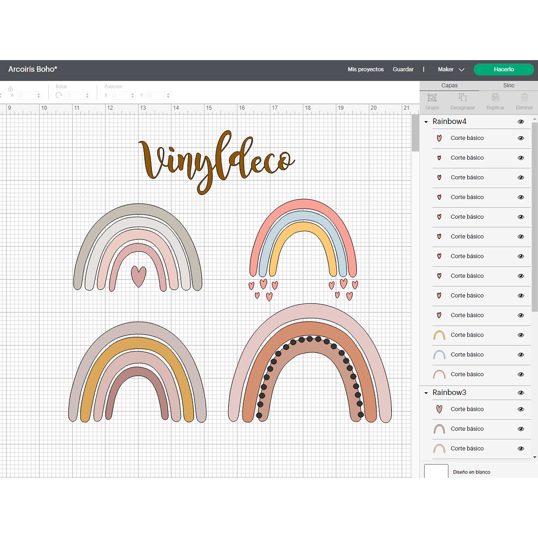Select the yellow arch layer thumbnail
This screenshot has width=538, height=538.
pyautogui.click(x=439, y=335)
